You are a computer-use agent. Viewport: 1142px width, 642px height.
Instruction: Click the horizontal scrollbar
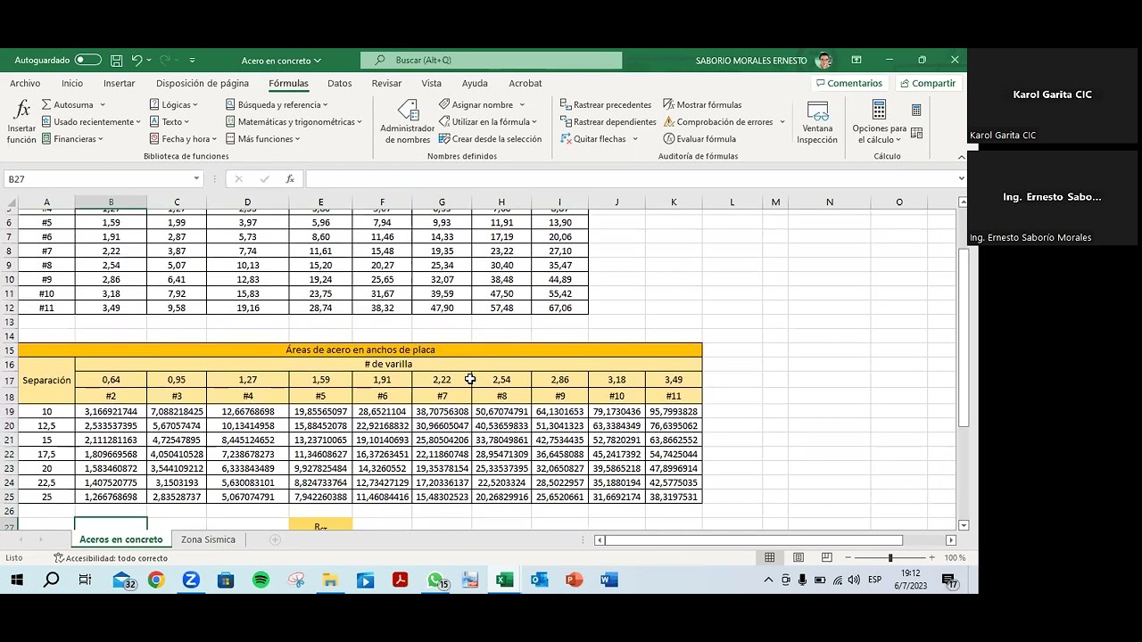(x=754, y=540)
